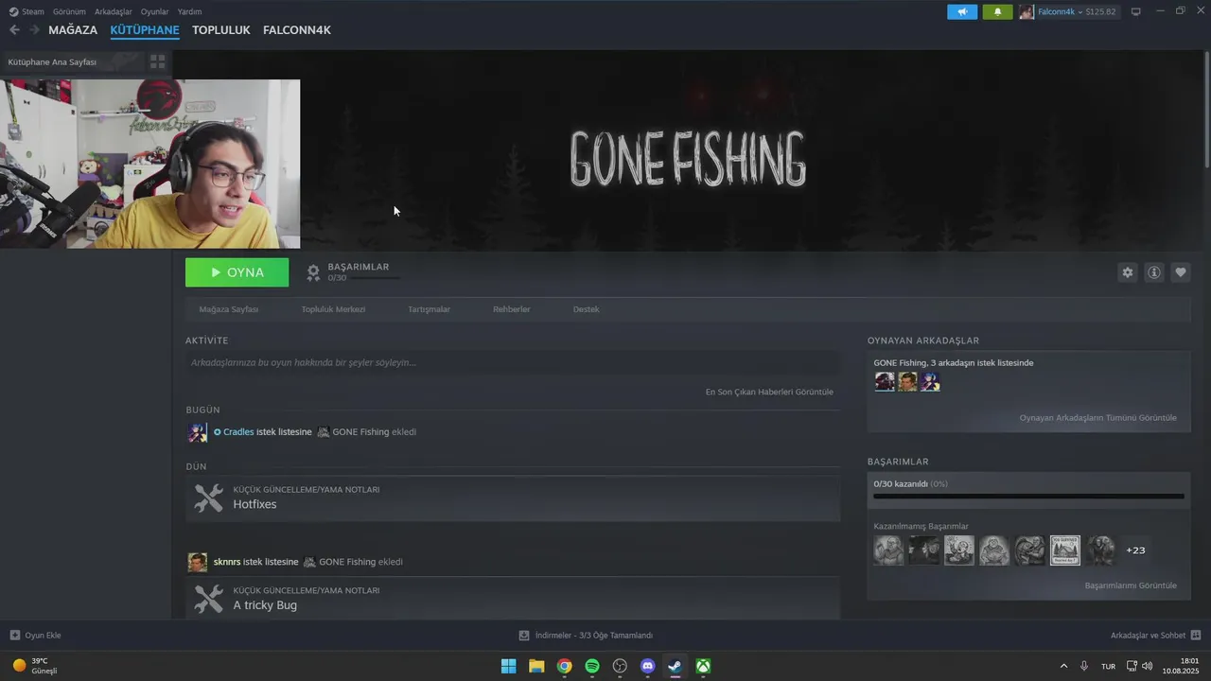The image size is (1211, 681).
Task: Open Windows Start menu
Action: [x=508, y=666]
